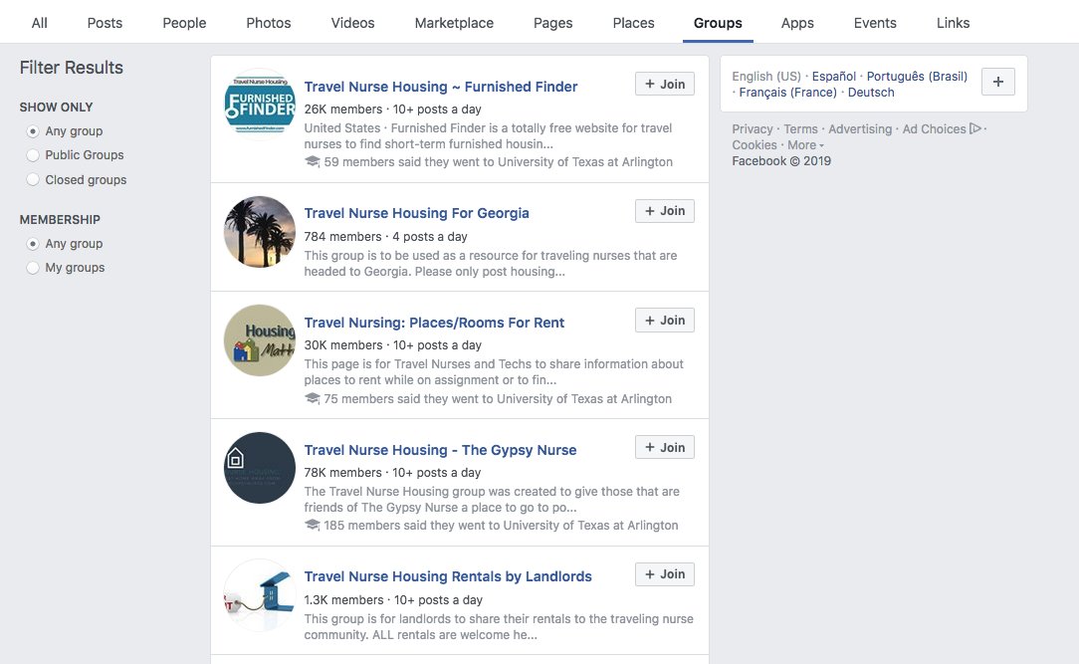Join Travel Nursing: Places/Rooms For Rent group
The width and height of the screenshot is (1079, 664).
pos(665,320)
